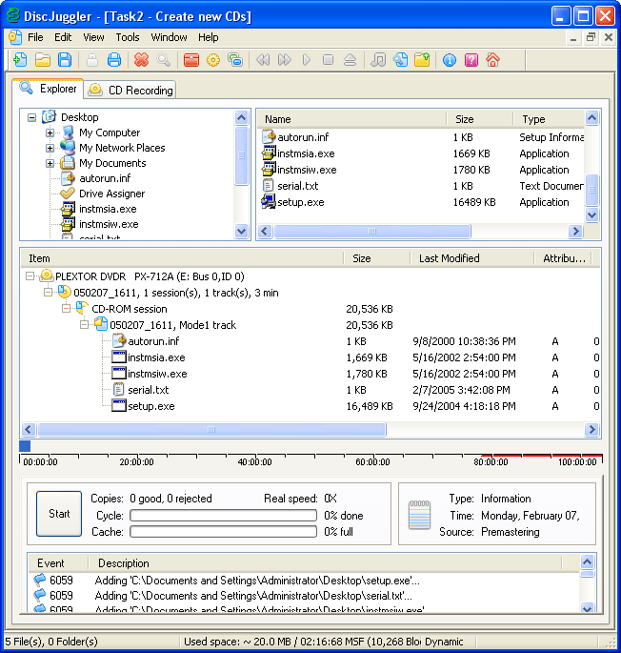Screen dimensions: 621x653
Task: Open the Tools menu
Action: pos(128,37)
